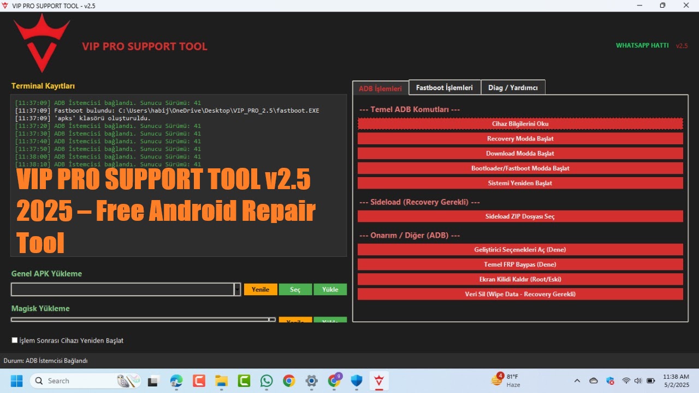Image resolution: width=699 pixels, height=393 pixels.
Task: Click green Yükle button for Genel APK
Action: [x=330, y=289]
